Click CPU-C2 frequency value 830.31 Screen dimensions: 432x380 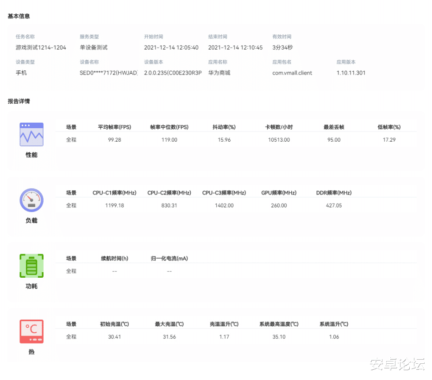pyautogui.click(x=169, y=206)
